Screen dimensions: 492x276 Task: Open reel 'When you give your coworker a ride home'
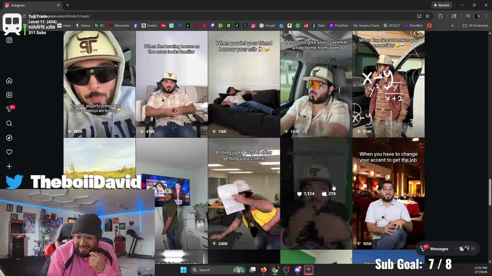pos(316,84)
